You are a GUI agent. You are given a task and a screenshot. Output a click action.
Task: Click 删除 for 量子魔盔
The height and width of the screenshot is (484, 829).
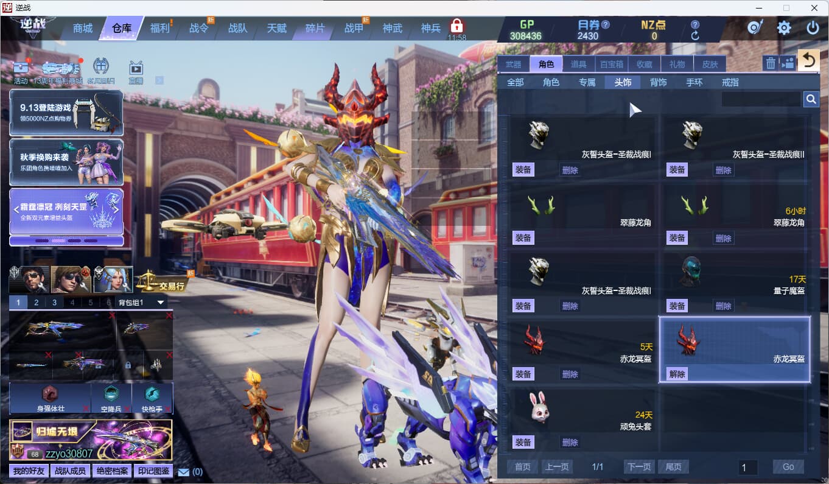coord(723,306)
